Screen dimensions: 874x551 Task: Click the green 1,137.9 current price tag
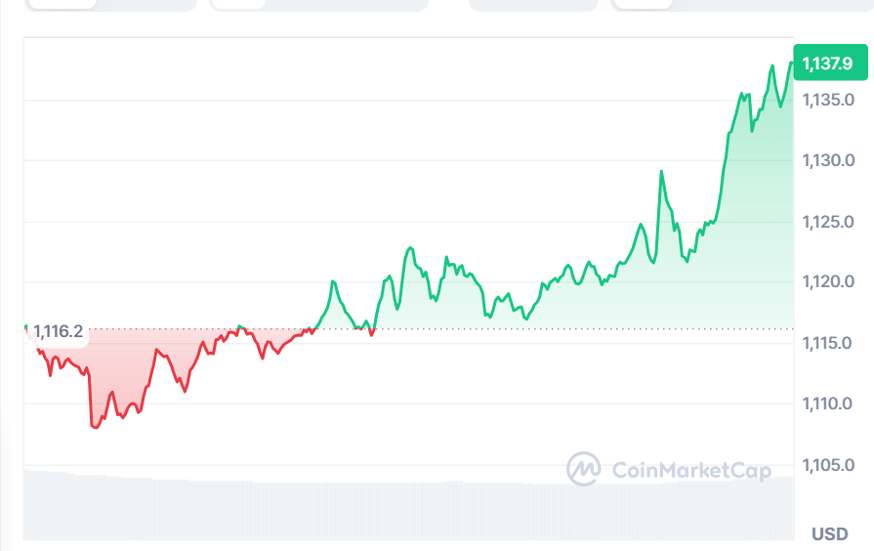click(x=827, y=64)
